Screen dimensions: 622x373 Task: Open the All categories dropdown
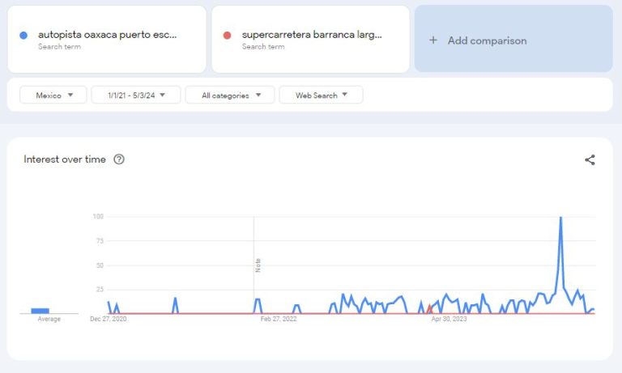click(x=230, y=95)
